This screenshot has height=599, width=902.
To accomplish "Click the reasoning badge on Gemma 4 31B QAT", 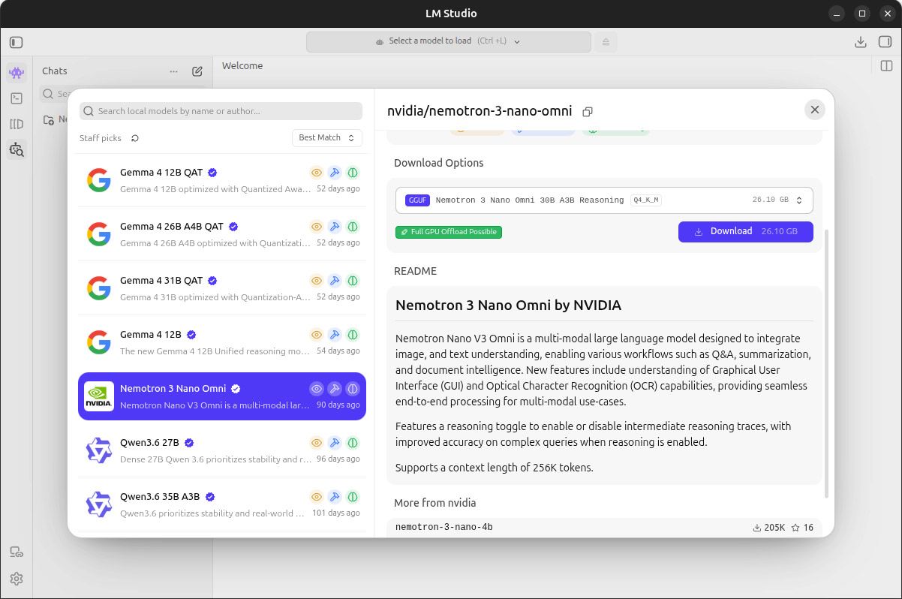I will tap(353, 281).
